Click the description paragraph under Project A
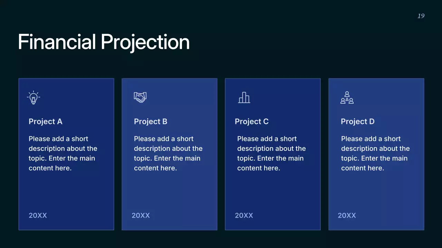The height and width of the screenshot is (248, 442). pos(63,153)
